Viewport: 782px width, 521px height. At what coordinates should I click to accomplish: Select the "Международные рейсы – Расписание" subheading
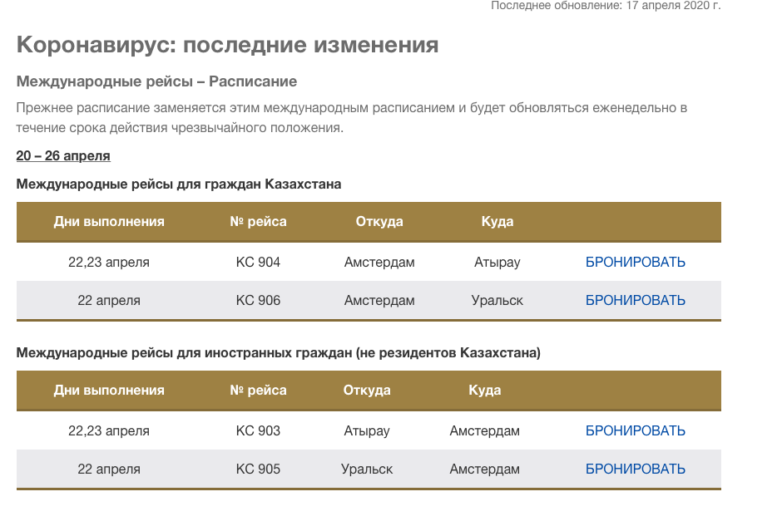click(156, 82)
